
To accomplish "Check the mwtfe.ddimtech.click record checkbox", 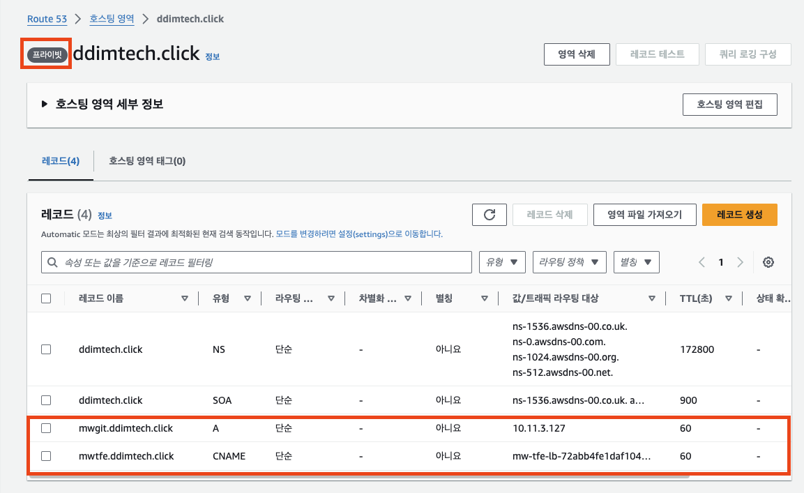I will coord(46,455).
